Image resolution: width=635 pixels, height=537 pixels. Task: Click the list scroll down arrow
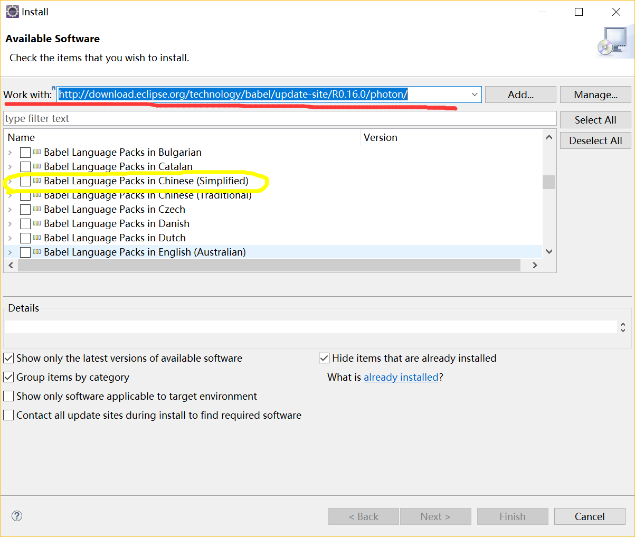(549, 251)
